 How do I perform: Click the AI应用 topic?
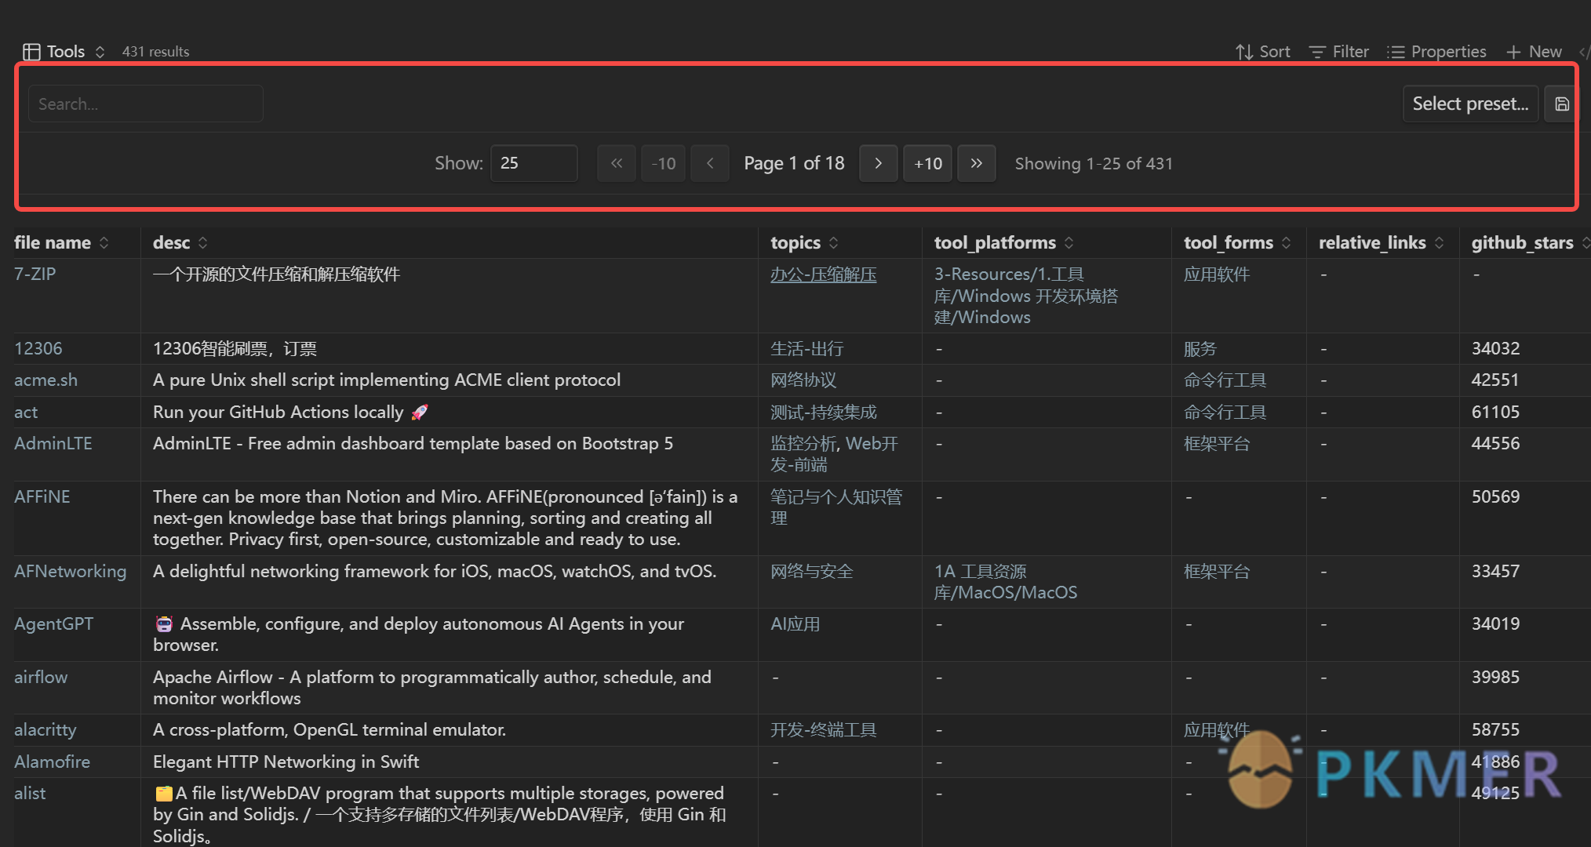[x=795, y=624]
